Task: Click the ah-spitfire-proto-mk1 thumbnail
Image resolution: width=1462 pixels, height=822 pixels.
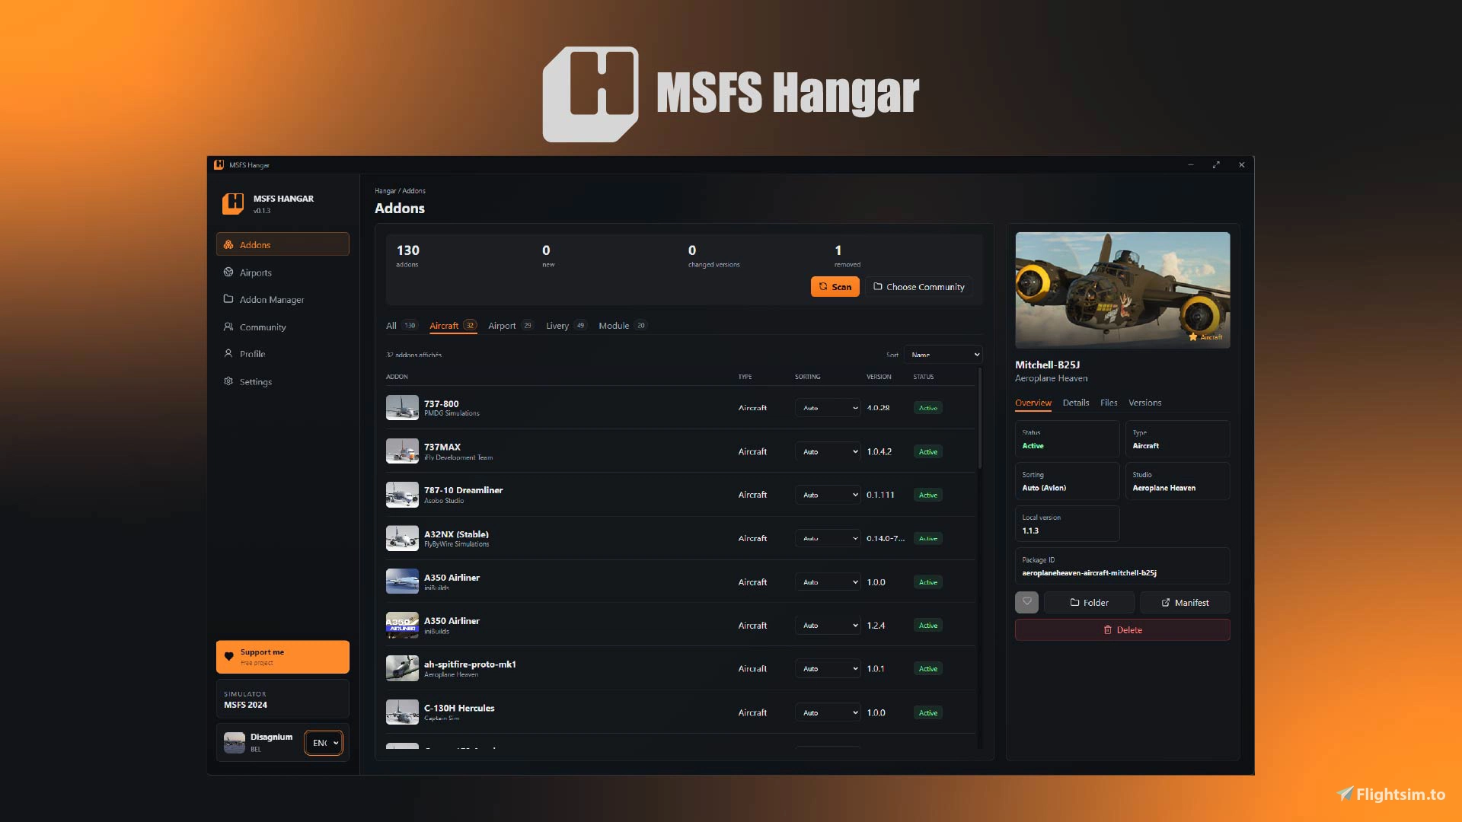Action: 402,669
